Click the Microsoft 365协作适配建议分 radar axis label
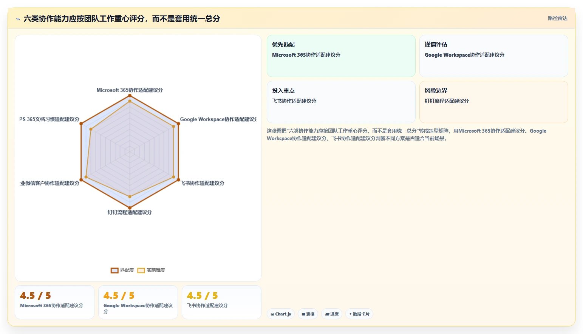583x334 pixels. 130,90
